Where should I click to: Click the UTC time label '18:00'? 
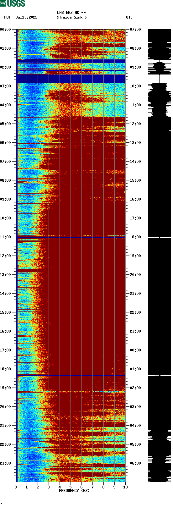(135, 237)
